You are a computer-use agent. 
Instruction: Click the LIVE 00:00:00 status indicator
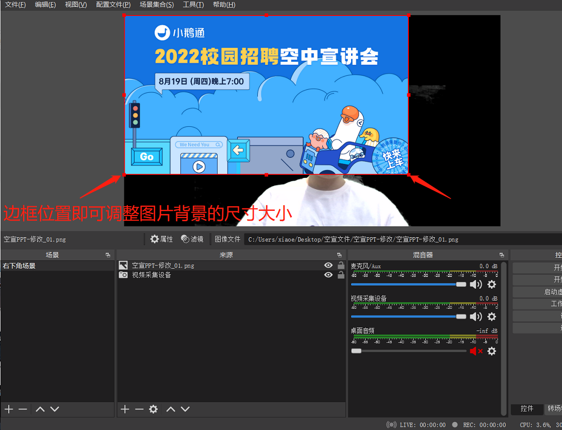(x=416, y=425)
